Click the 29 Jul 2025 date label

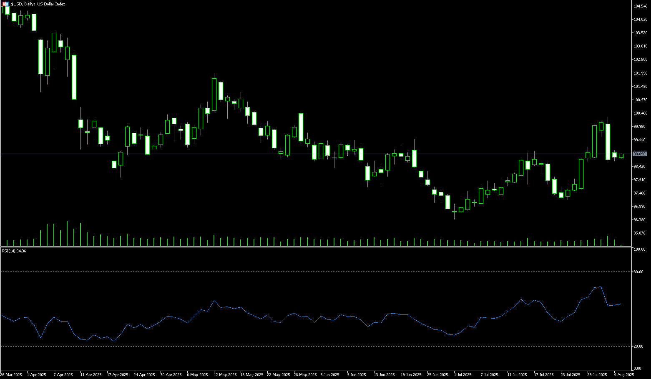597,375
